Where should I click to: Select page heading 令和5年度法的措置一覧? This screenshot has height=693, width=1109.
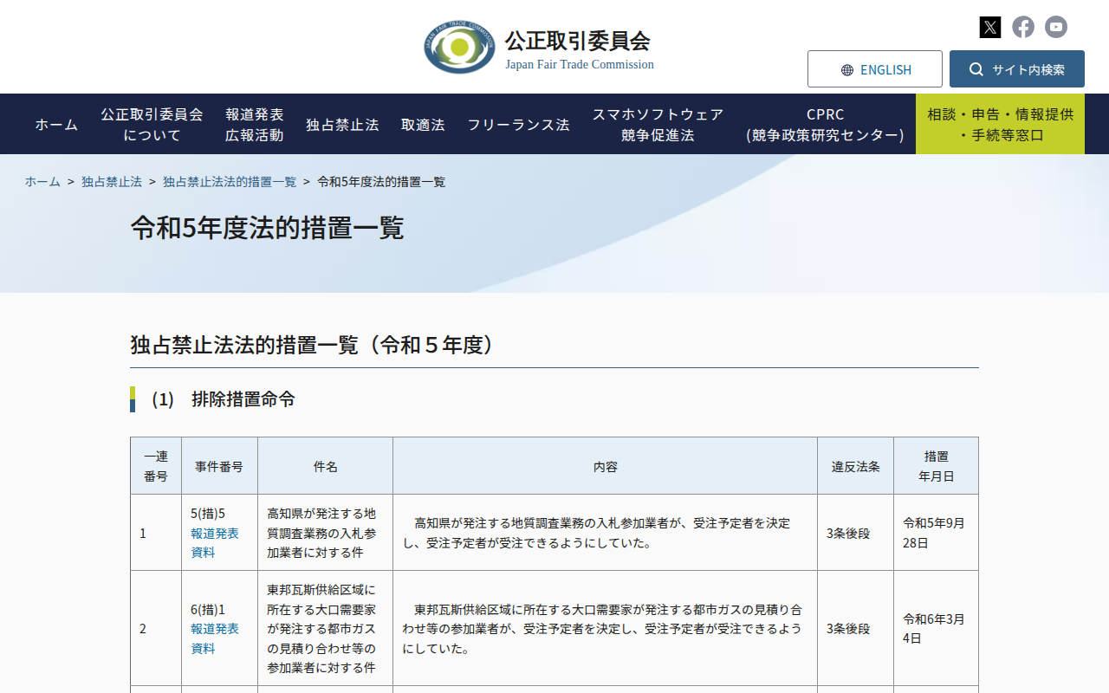(267, 228)
